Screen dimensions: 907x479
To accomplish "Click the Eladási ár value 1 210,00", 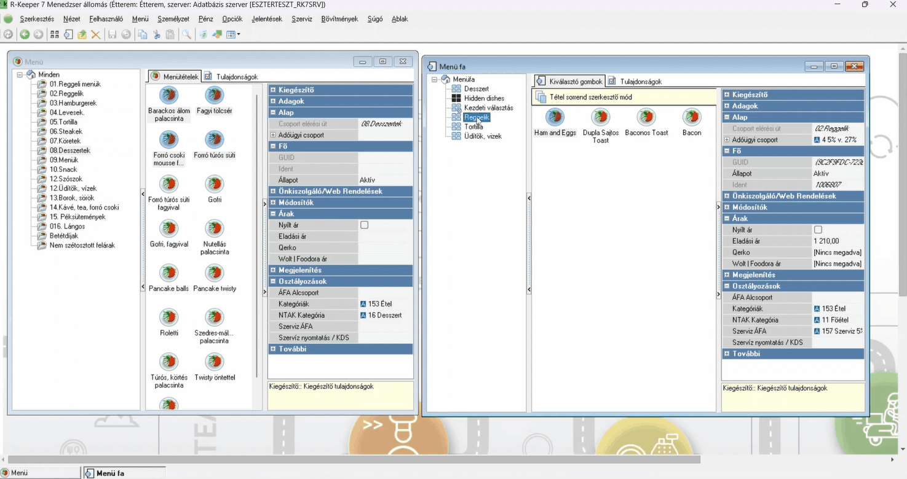I will click(837, 241).
